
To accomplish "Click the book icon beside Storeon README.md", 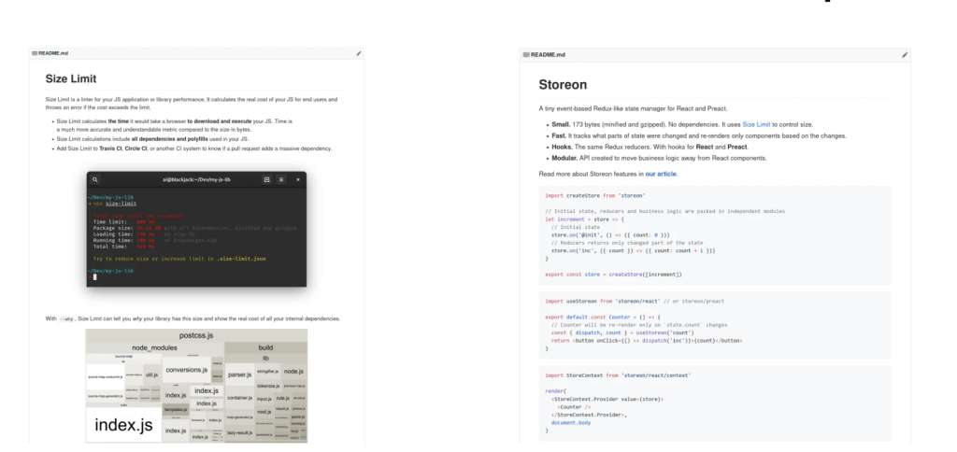I will (527, 55).
